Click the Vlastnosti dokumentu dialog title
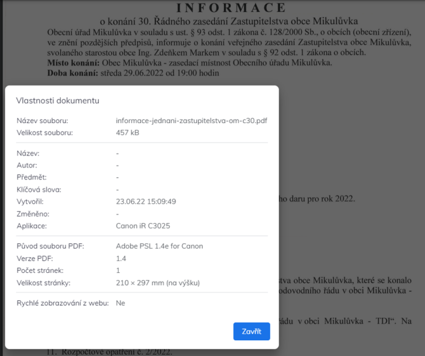 58,101
